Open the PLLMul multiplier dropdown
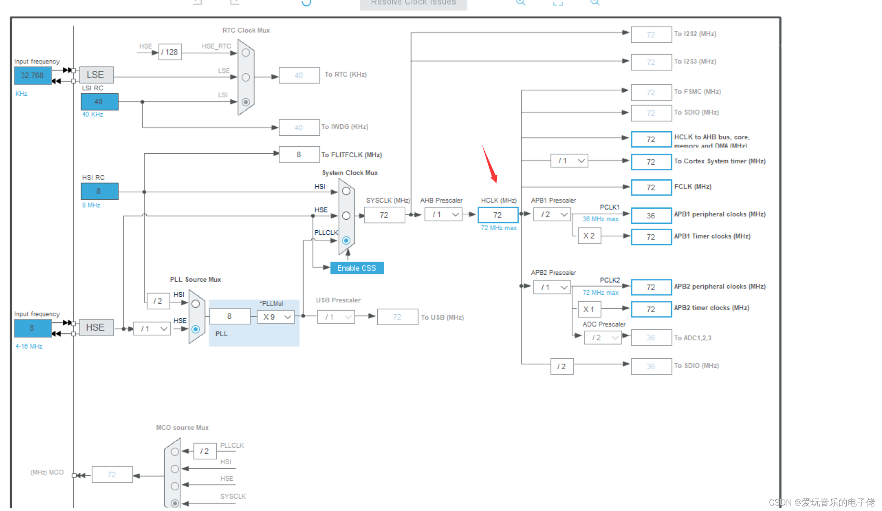The image size is (882, 511). click(x=276, y=317)
